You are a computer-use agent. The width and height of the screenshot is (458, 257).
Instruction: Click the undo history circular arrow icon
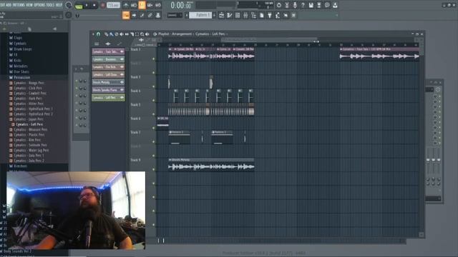pos(279,5)
